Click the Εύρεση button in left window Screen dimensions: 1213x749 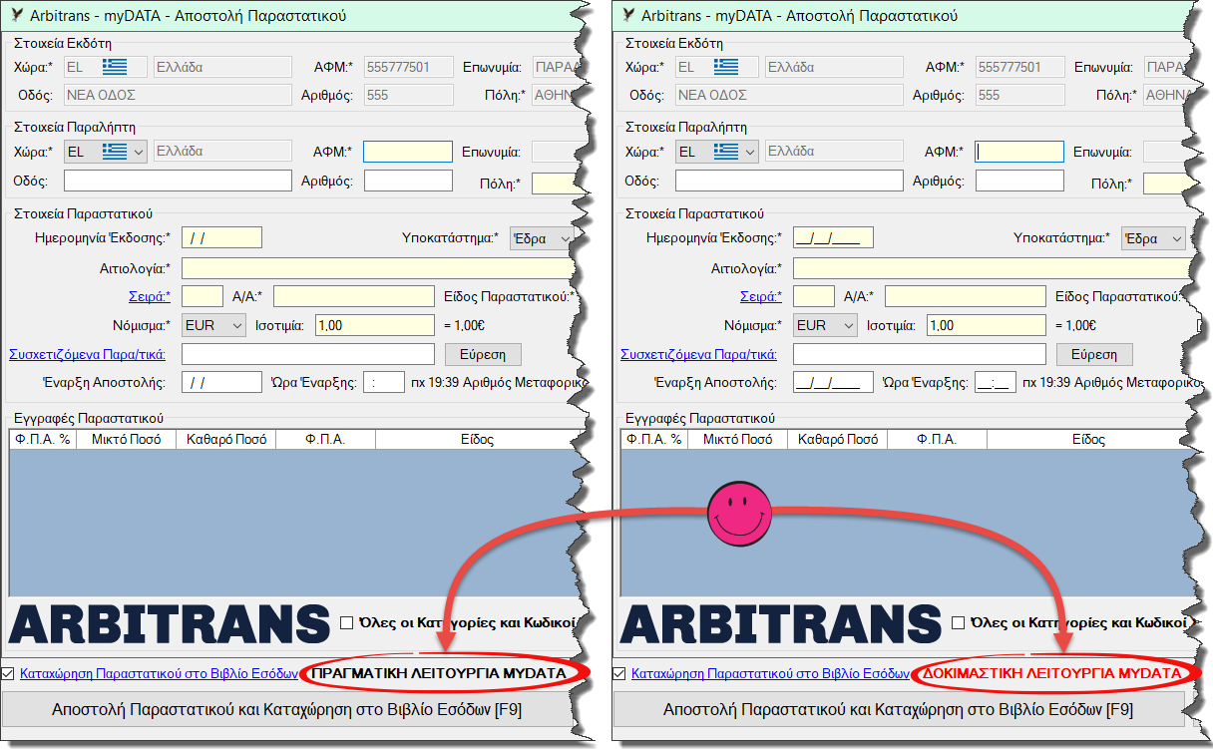(483, 354)
